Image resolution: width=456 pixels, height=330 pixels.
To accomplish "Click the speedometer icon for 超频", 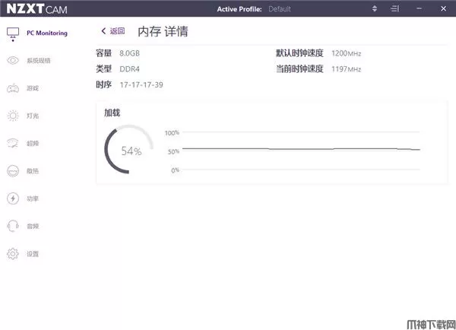I will pyautogui.click(x=13, y=143).
